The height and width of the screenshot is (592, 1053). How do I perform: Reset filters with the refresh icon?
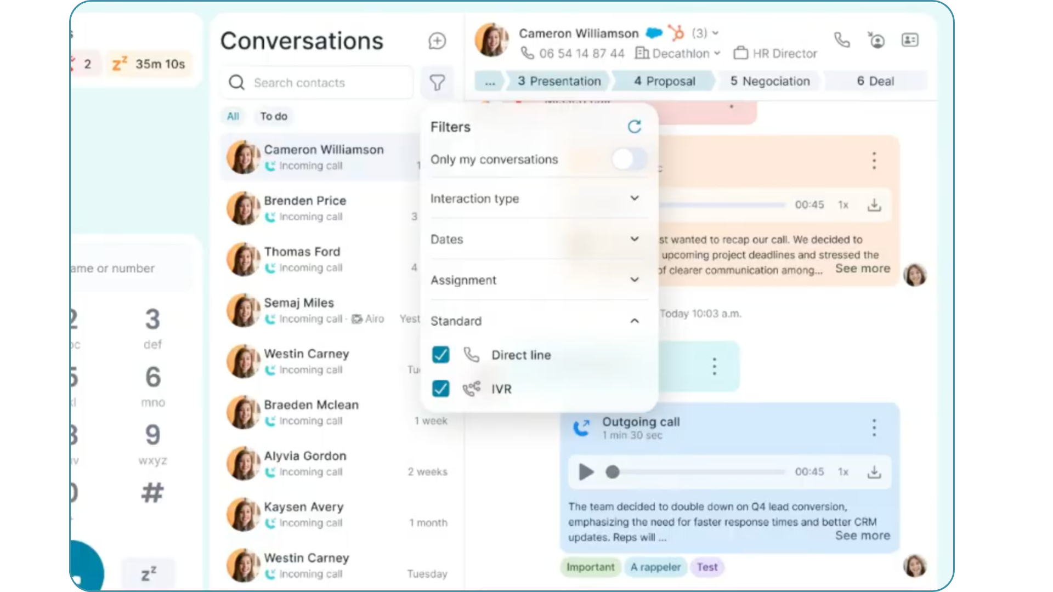[634, 127]
